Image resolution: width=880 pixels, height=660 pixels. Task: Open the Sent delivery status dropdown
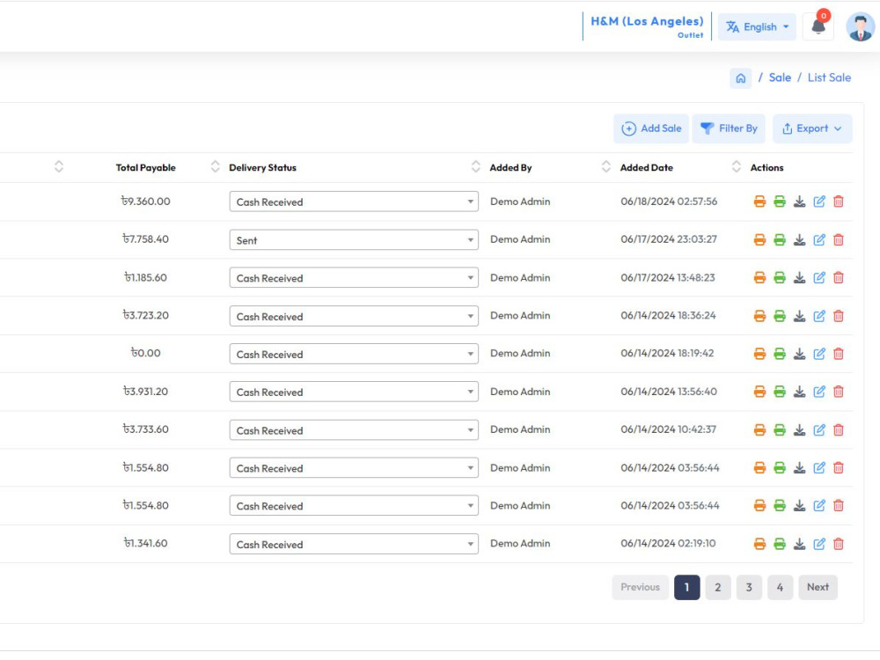point(354,240)
